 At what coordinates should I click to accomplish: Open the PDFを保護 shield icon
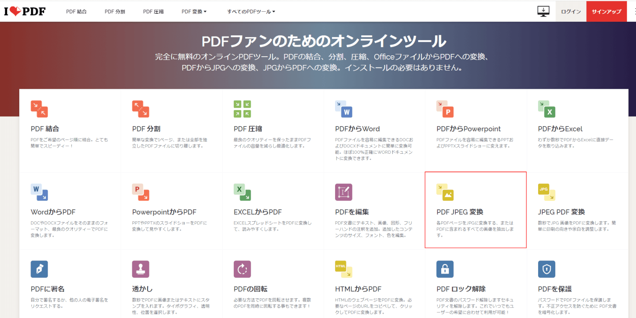(546, 269)
